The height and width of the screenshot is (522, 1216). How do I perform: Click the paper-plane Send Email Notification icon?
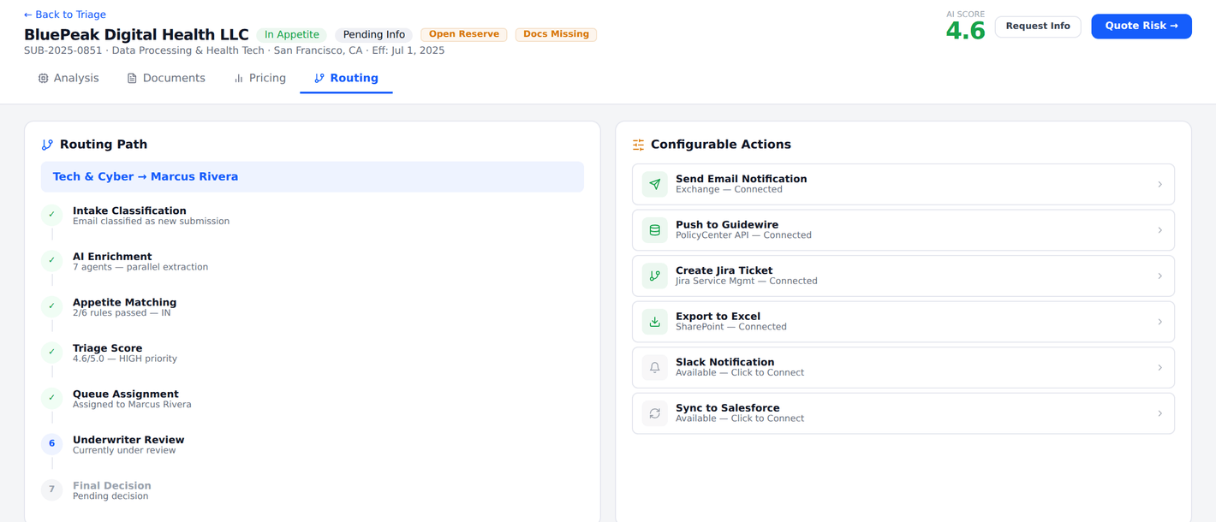tap(655, 184)
